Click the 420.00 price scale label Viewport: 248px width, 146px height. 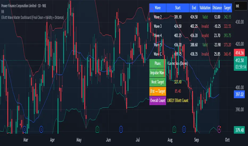(x=239, y=44)
